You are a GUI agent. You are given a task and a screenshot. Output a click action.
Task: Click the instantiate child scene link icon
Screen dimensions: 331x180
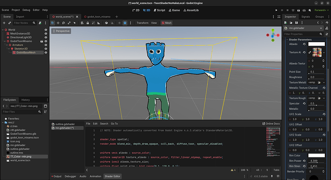pyautogui.click(x=10, y=23)
